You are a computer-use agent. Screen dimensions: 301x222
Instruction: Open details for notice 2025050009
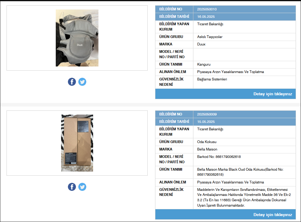pos(273,215)
